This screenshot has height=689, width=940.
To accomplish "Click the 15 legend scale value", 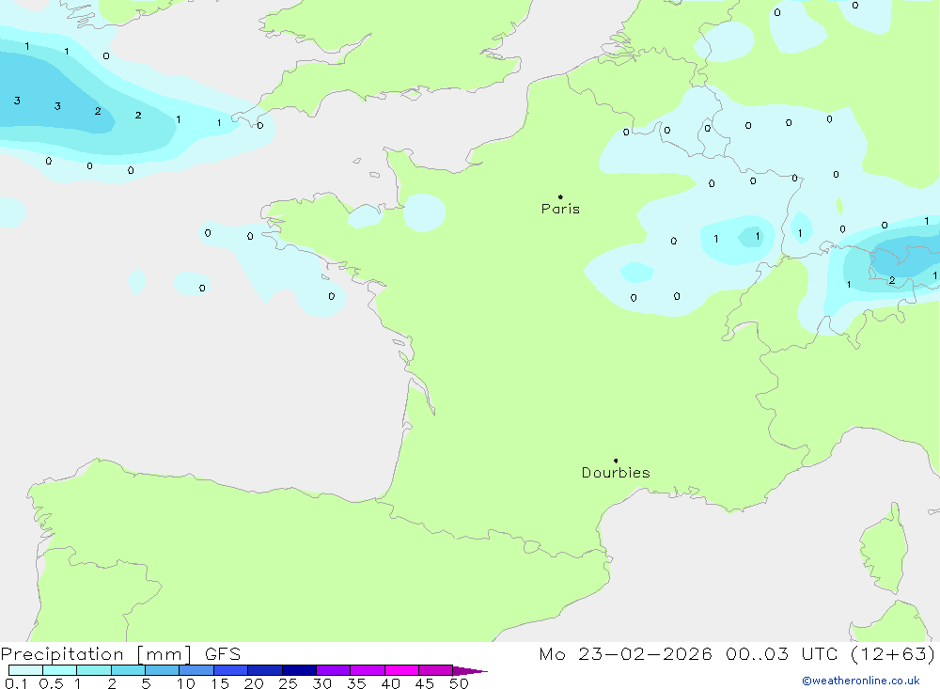I will (x=220, y=683).
